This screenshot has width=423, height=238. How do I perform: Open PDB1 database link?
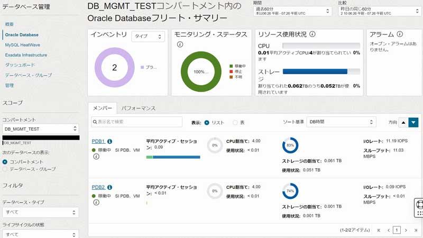pos(98,141)
